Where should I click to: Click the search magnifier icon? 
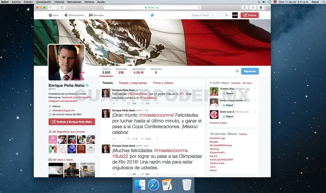coord(226,15)
